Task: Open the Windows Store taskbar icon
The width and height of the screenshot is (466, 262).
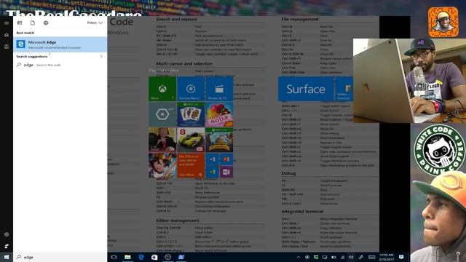Action: click(x=154, y=257)
